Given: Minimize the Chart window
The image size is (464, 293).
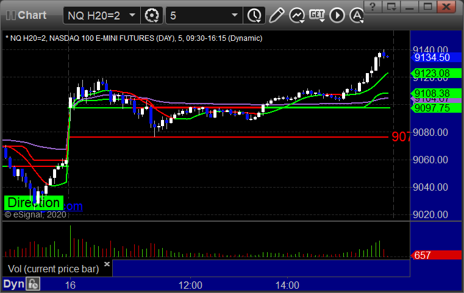Looking at the screenshot, I should tap(409, 7).
